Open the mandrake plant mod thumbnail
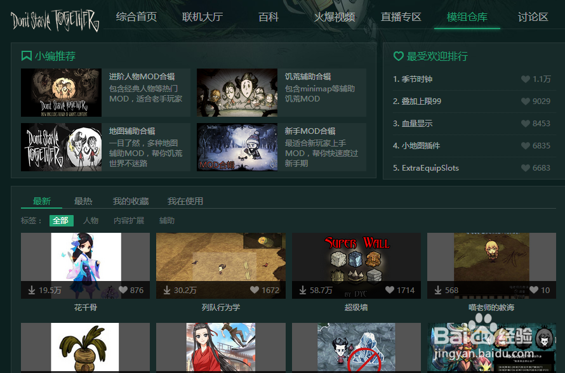The width and height of the screenshot is (565, 373). (x=86, y=348)
